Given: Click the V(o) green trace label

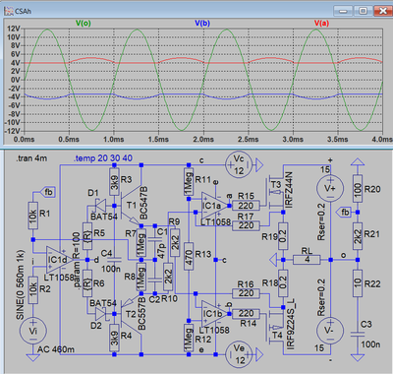Looking at the screenshot, I should click(84, 23).
